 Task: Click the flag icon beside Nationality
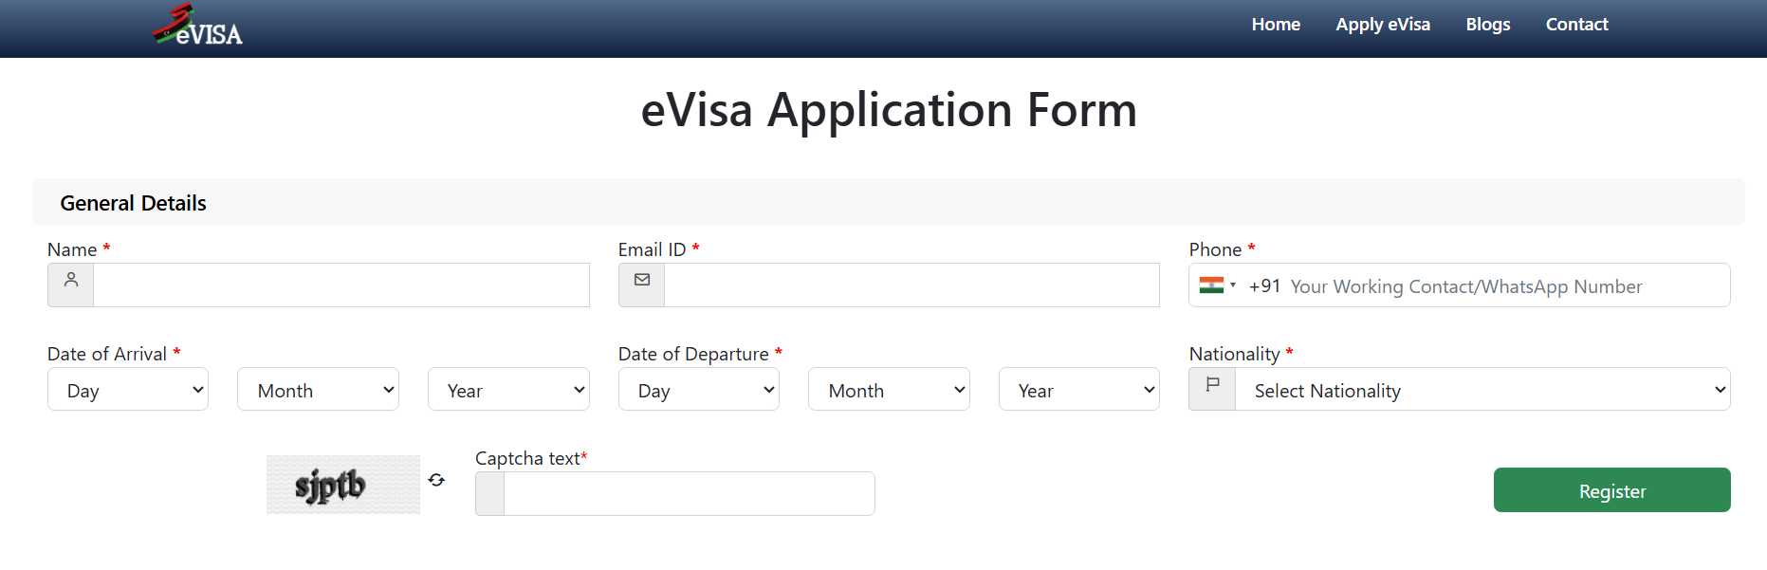[x=1212, y=385]
